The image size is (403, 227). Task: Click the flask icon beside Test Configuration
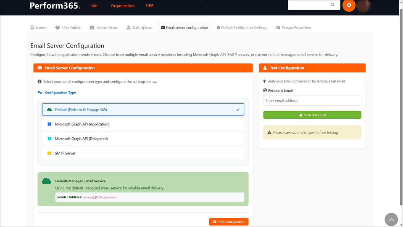265,68
